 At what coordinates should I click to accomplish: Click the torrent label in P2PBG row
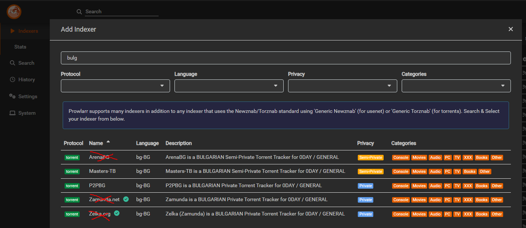point(72,186)
